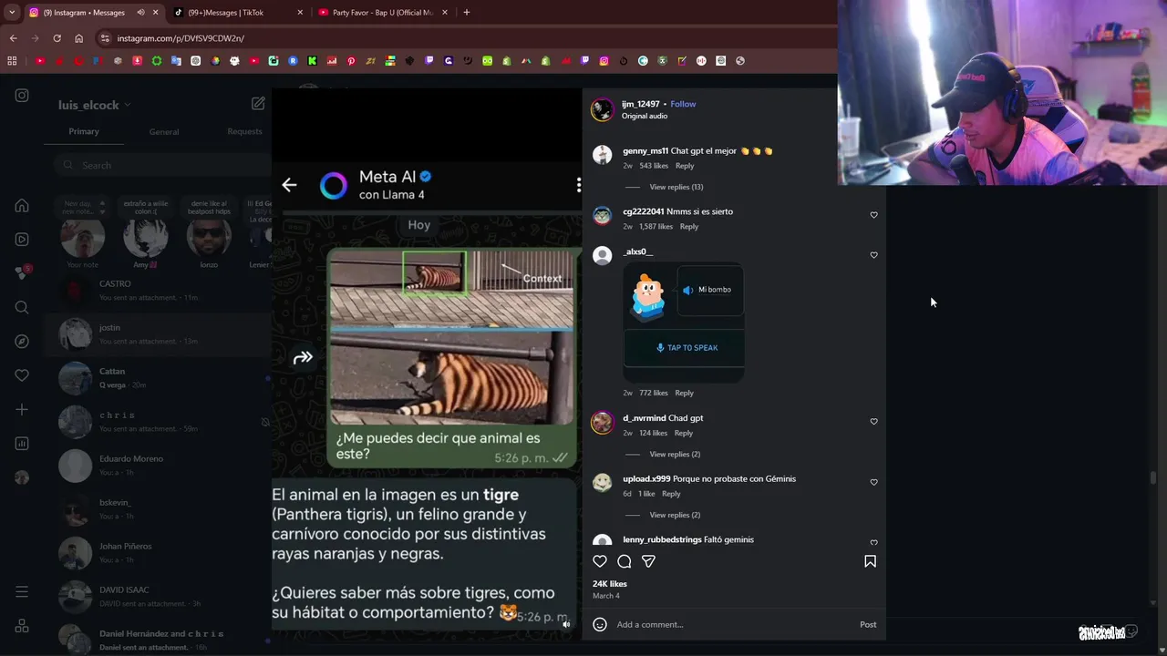Screen dimensions: 1167x656
Task: Create a new post with plus icon
Action: [22, 410]
